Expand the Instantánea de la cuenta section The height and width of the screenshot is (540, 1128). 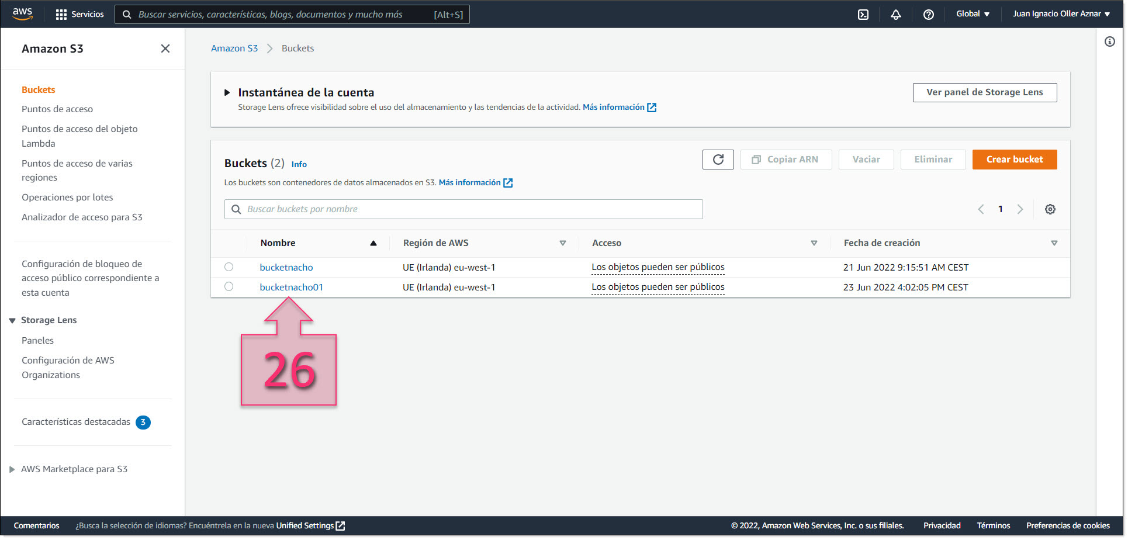pyautogui.click(x=227, y=92)
